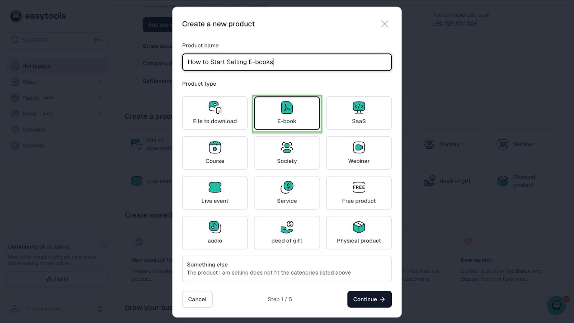Viewport: 574px width, 323px height.
Task: Click Continue to go to next step
Action: 370,299
